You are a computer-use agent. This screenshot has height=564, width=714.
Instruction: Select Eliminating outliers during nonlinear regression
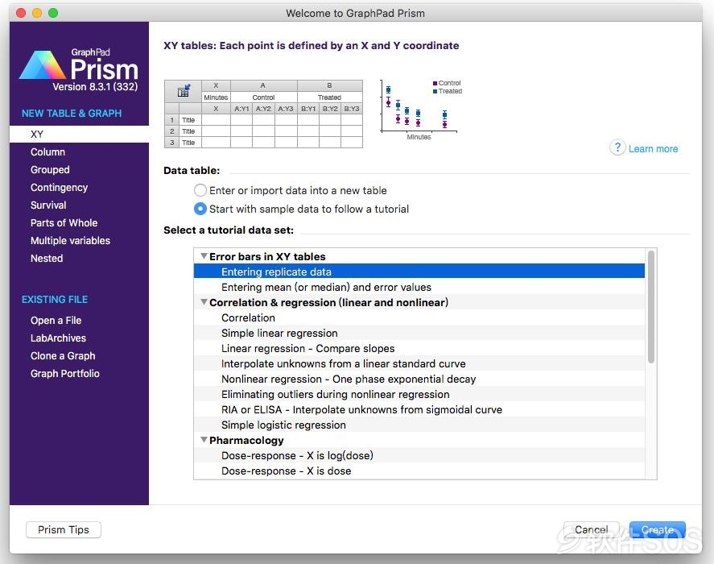[419, 394]
